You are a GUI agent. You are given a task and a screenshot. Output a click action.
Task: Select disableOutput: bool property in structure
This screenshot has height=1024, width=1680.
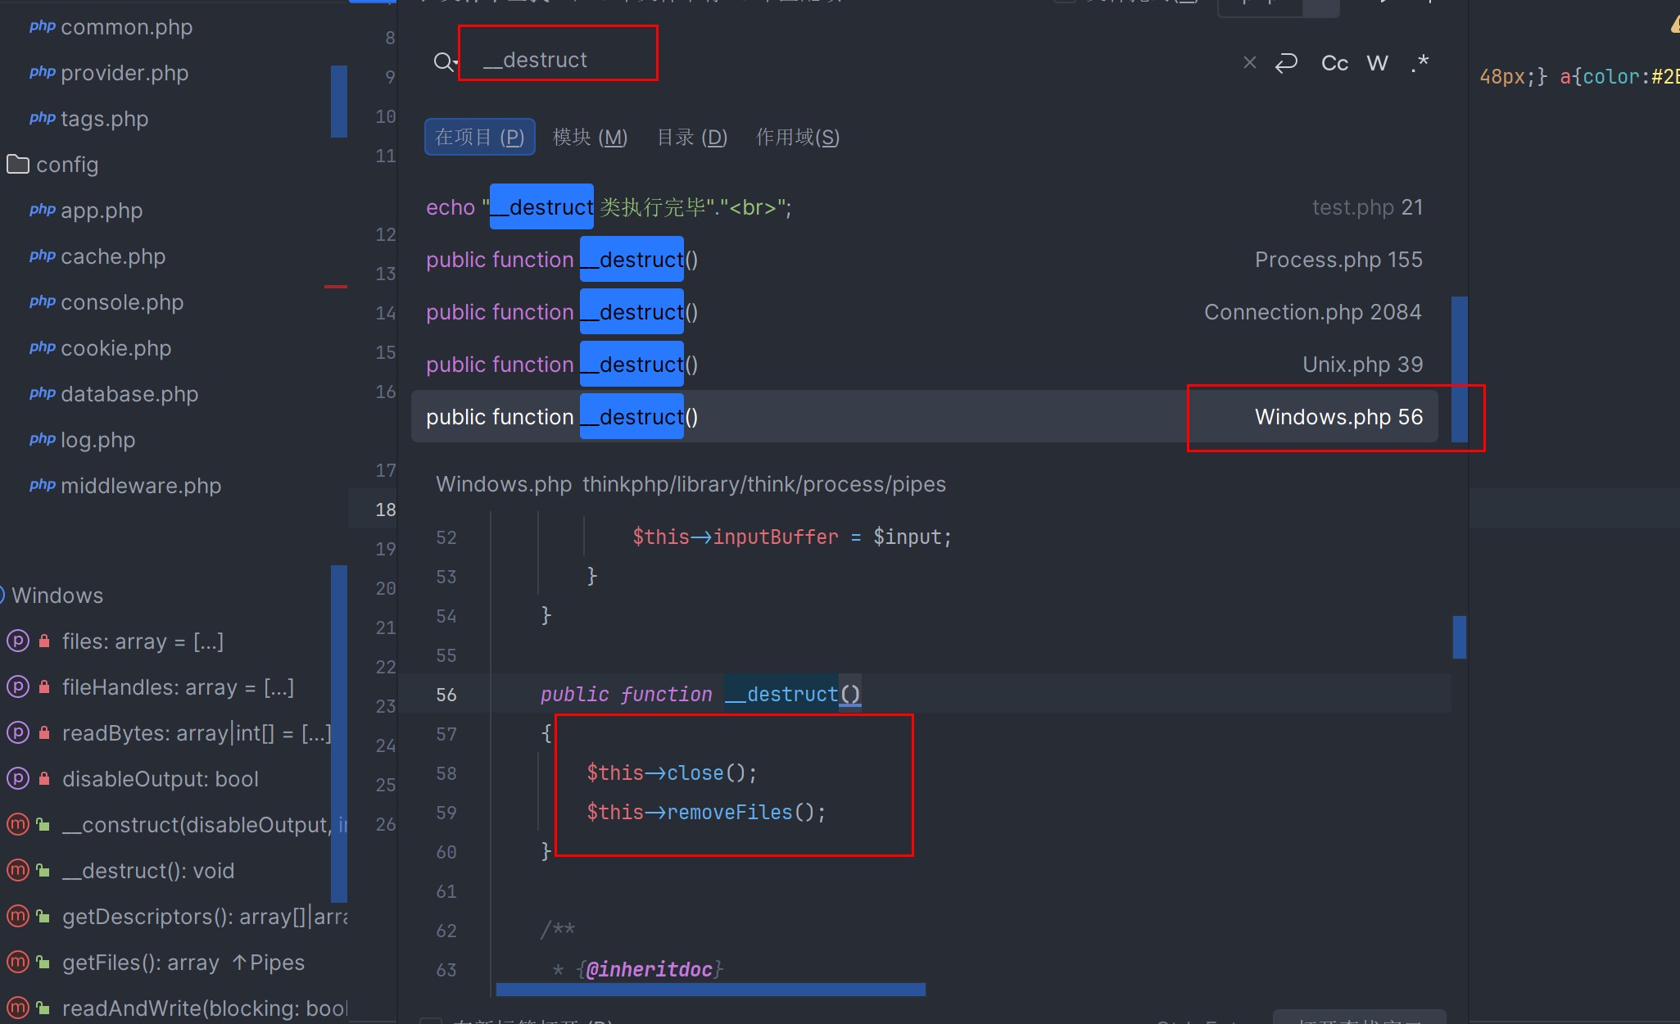160,779
